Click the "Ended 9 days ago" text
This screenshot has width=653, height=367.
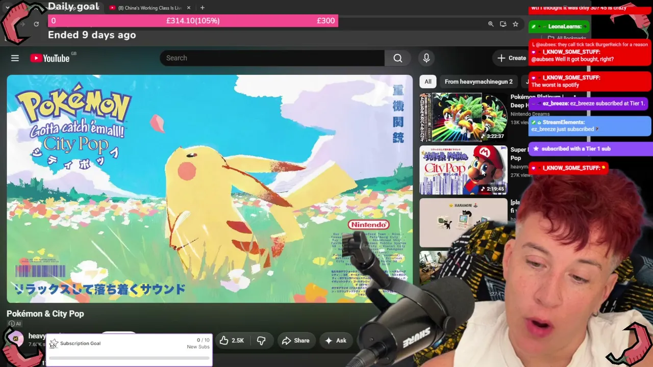tap(92, 35)
